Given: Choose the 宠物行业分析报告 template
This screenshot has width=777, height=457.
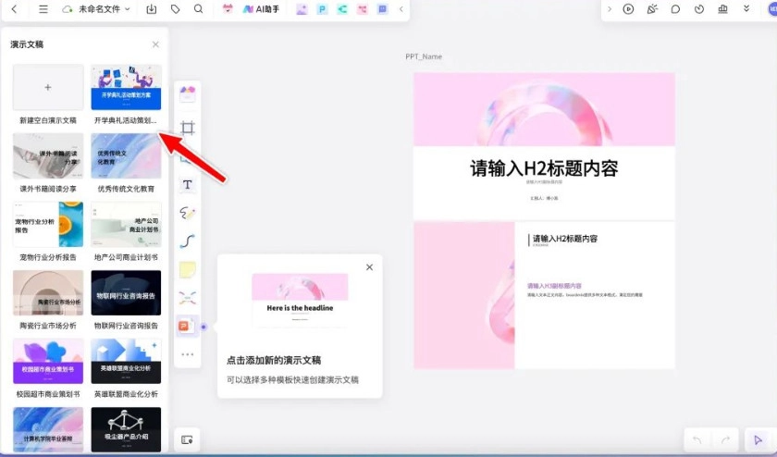Looking at the screenshot, I should click(x=48, y=225).
